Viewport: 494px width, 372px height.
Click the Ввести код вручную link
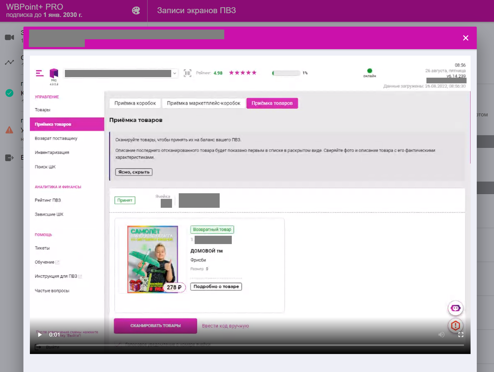(x=225, y=326)
